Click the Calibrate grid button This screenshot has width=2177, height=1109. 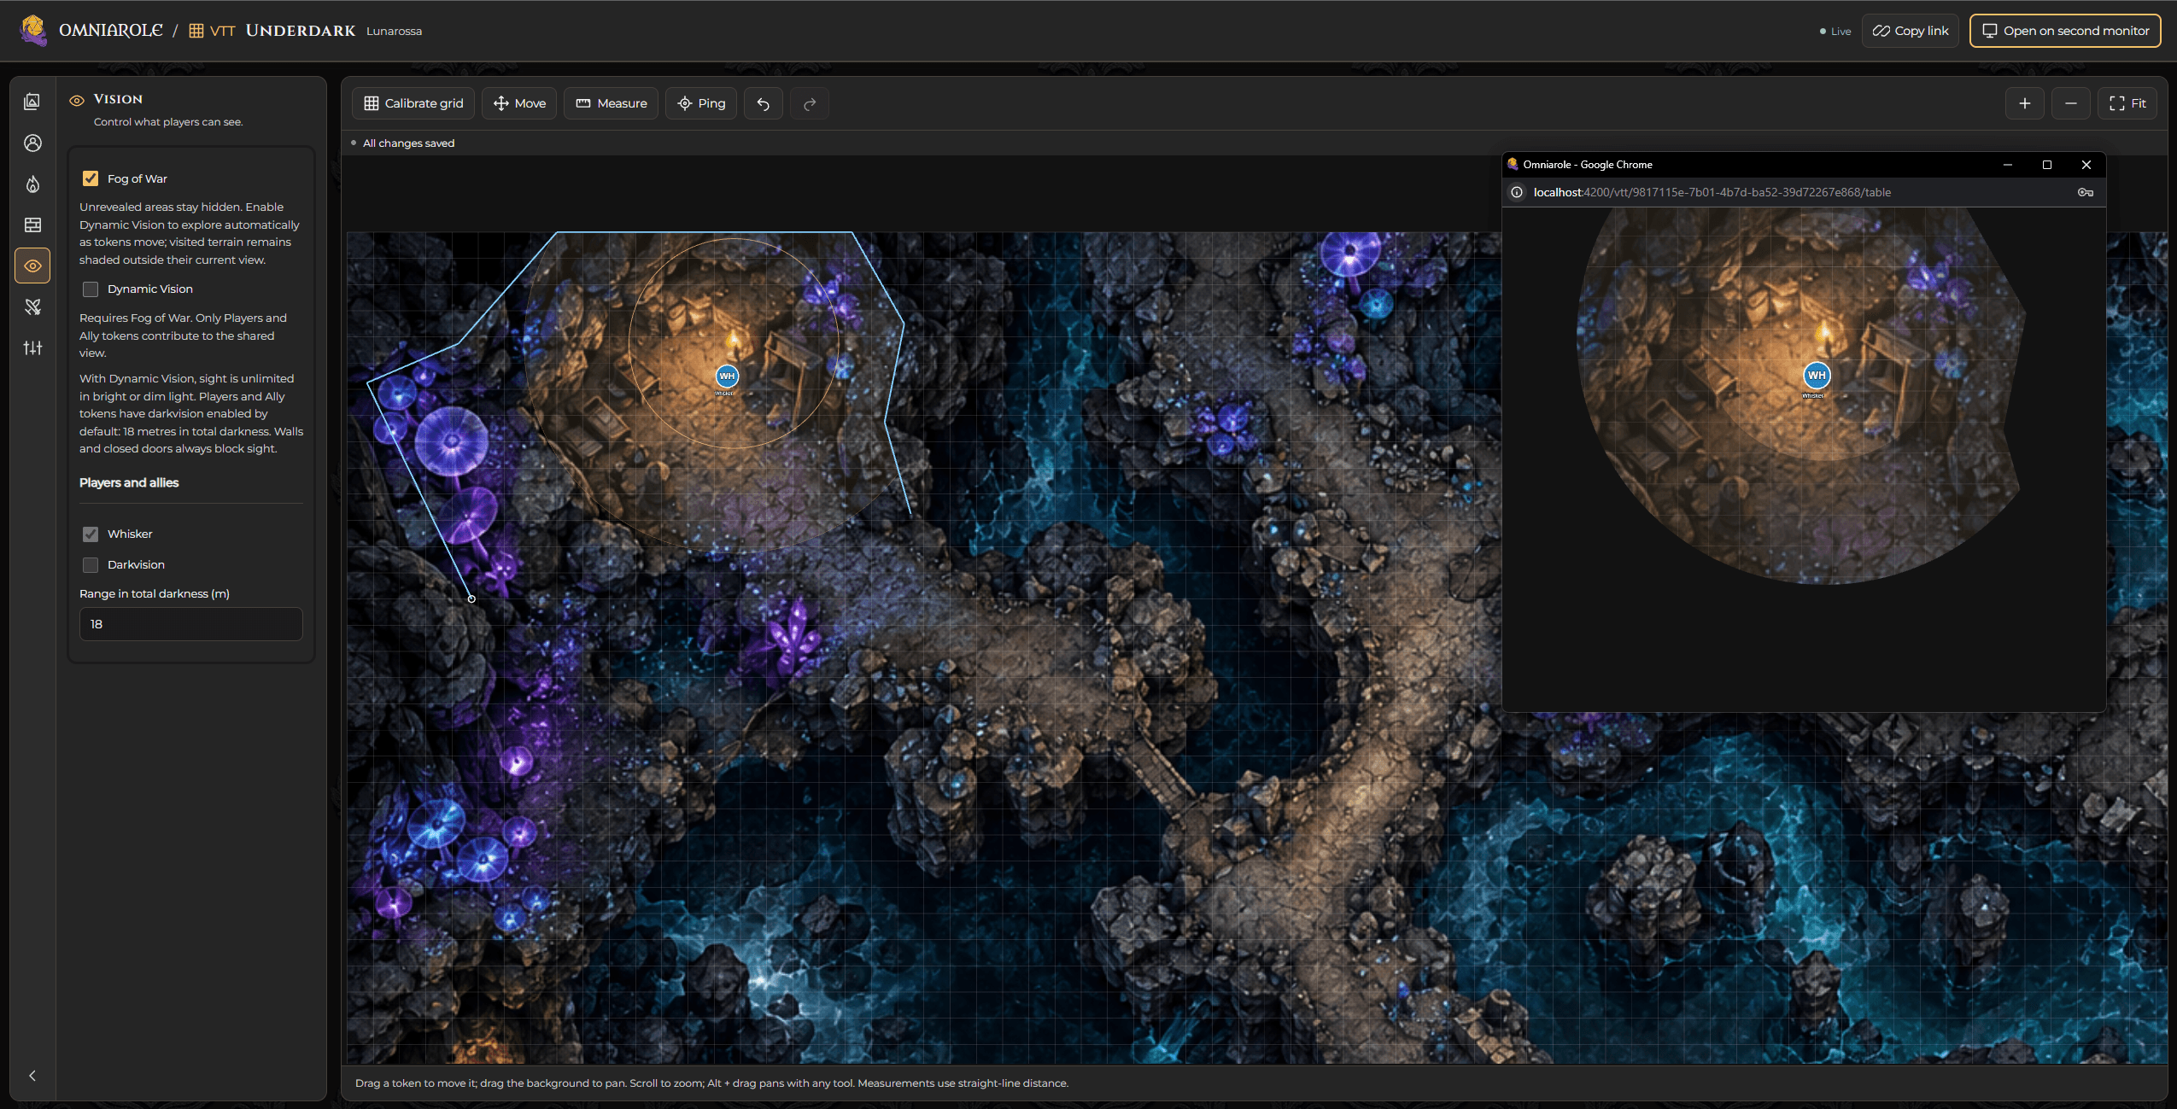coord(413,103)
